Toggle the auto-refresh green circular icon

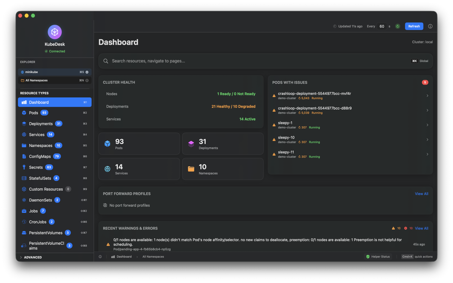click(x=398, y=26)
